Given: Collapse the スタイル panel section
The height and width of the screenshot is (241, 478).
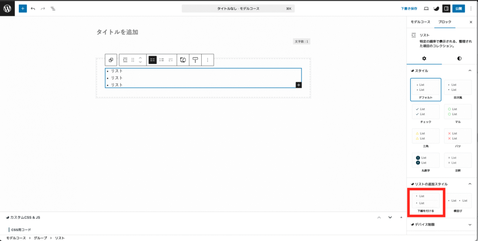Looking at the screenshot, I should (x=470, y=71).
